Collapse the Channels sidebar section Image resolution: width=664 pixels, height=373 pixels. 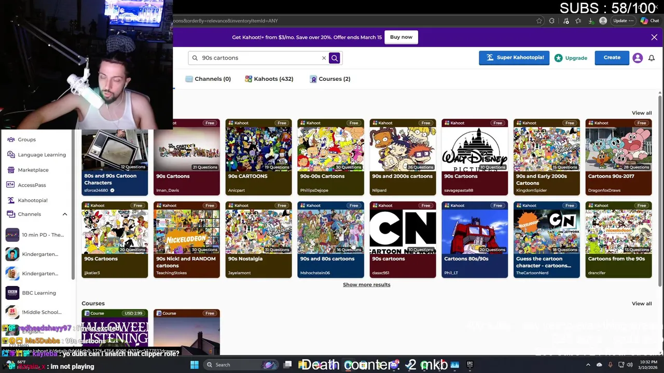(65, 214)
